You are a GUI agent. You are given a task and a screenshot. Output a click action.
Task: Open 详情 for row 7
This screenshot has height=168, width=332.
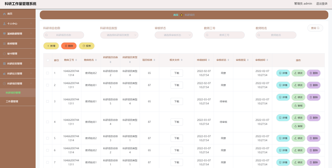pos(283,162)
